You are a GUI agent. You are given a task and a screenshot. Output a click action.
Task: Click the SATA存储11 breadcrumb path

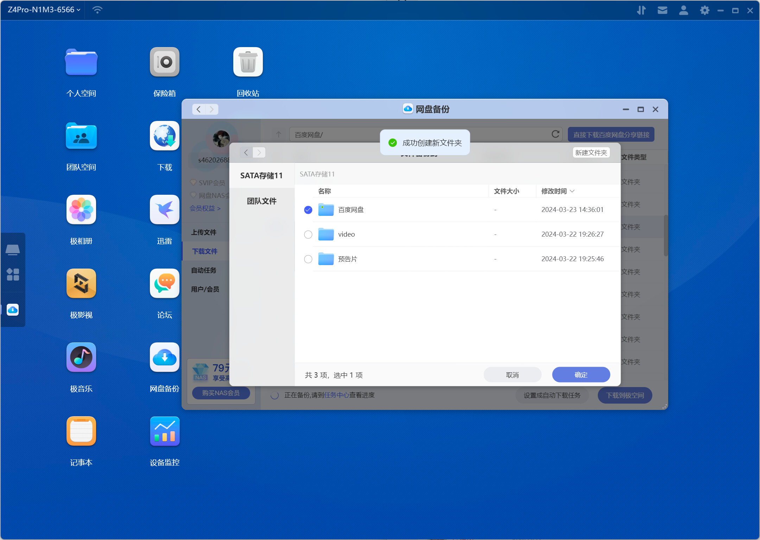coord(317,174)
